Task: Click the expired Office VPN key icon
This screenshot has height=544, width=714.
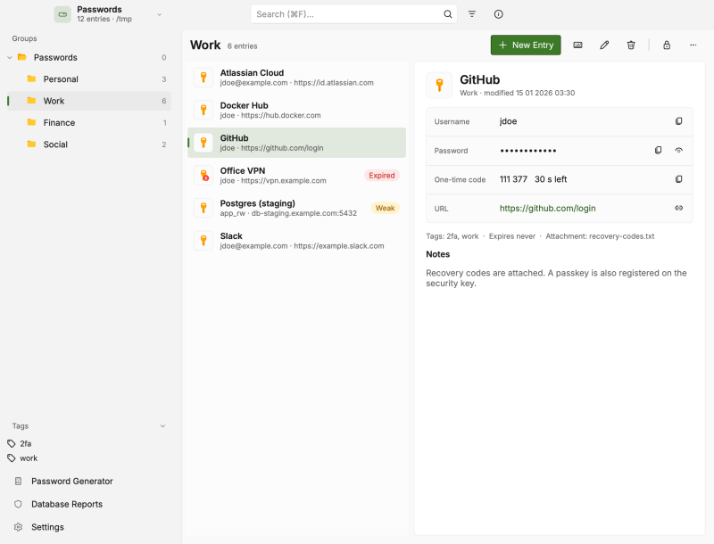Action: tap(203, 175)
